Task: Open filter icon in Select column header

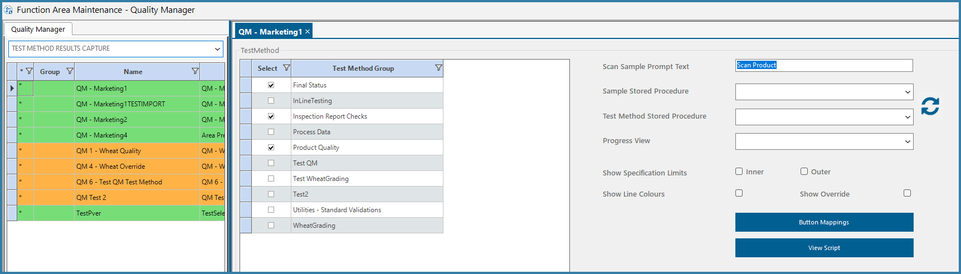Action: 286,68
